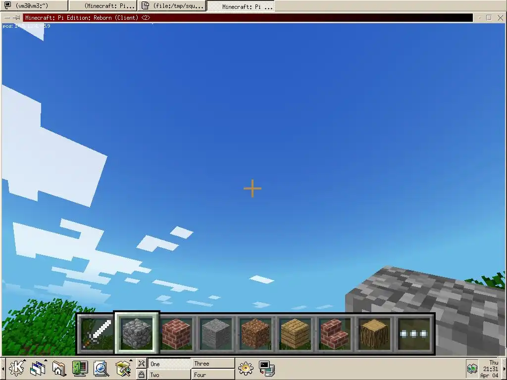Click the lock screen padlock icon
The image size is (507, 380).
tap(141, 375)
